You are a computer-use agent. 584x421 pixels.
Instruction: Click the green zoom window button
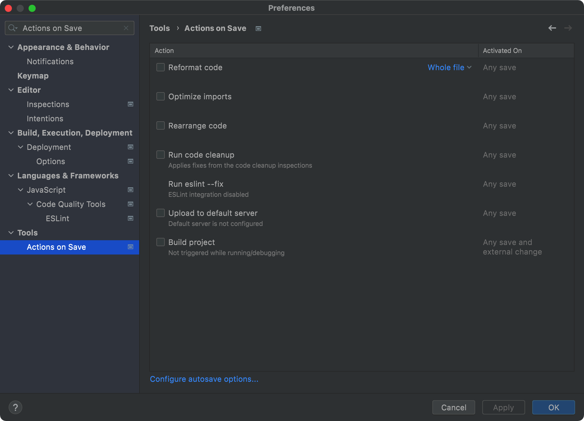click(32, 8)
